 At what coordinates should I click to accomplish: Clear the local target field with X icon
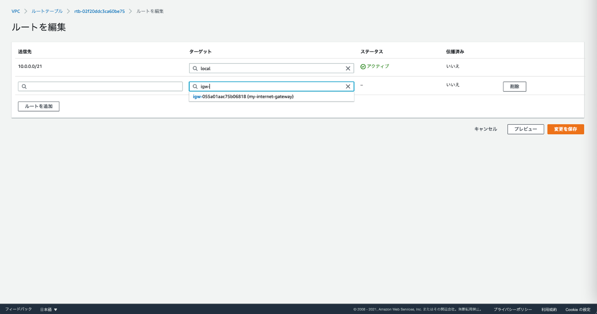click(x=348, y=68)
